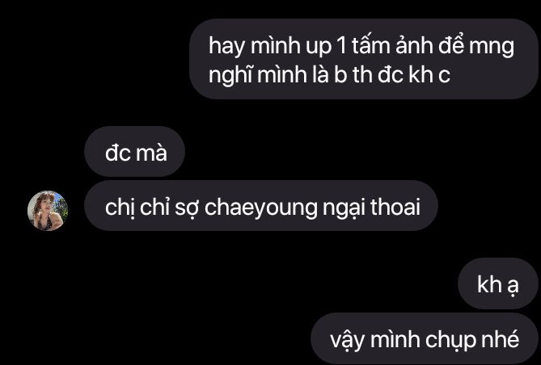The width and height of the screenshot is (541, 365).
Task: Click "mà" in the short received bubble
Action: tap(151, 153)
